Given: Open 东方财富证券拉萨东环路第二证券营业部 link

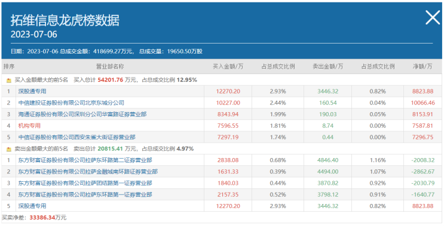Looking at the screenshot, I should [x=85, y=160].
